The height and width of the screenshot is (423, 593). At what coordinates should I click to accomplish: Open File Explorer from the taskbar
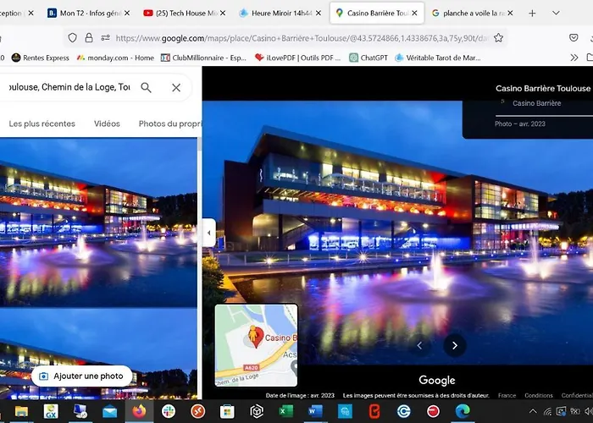[21, 411]
